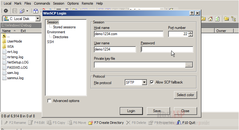Uncheck Allow SCP fallback

[x=152, y=83]
